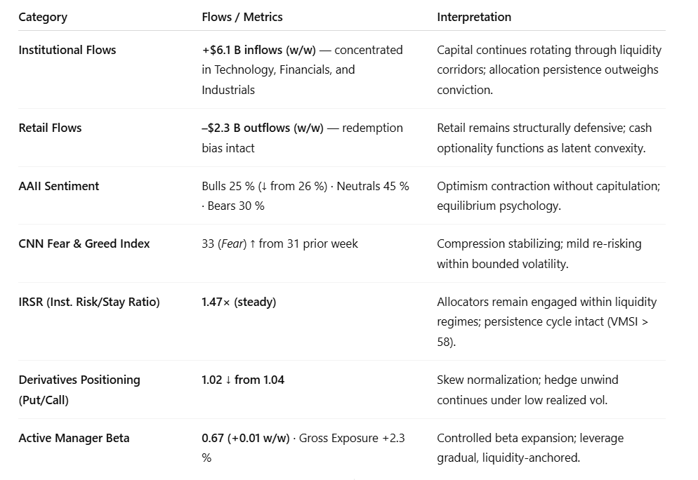Select the Institutional Flows row label

(67, 50)
